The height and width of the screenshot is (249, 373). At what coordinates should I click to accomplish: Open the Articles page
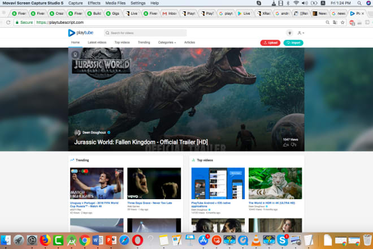click(189, 42)
